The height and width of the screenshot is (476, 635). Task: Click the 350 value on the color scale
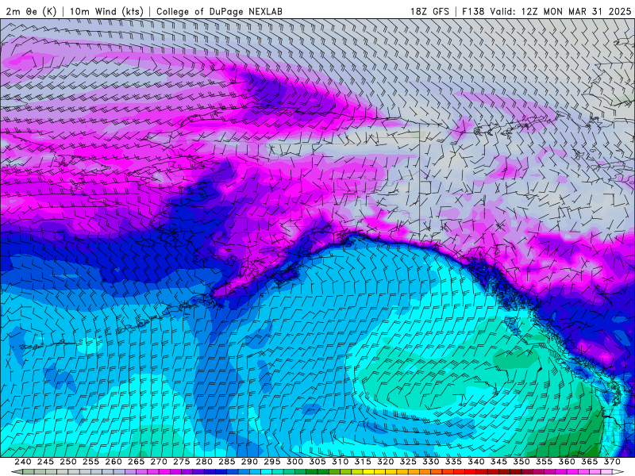point(521,462)
